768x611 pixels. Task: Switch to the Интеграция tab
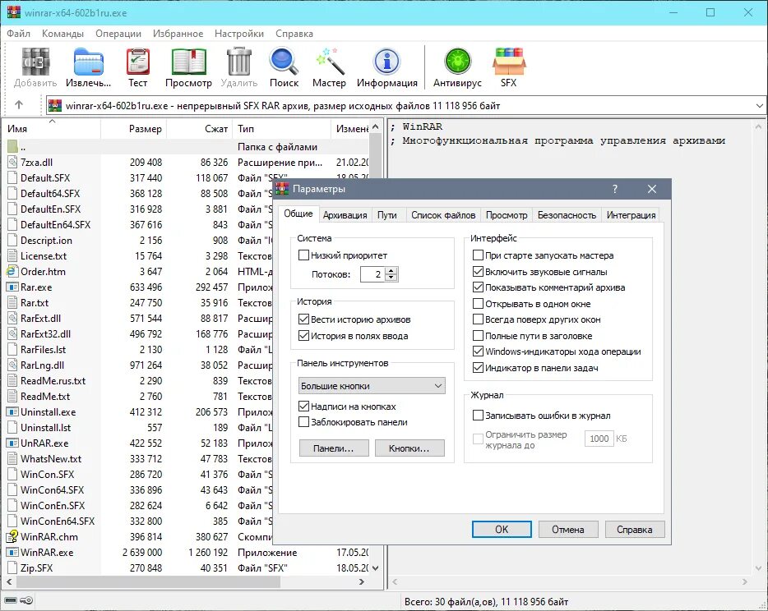631,215
